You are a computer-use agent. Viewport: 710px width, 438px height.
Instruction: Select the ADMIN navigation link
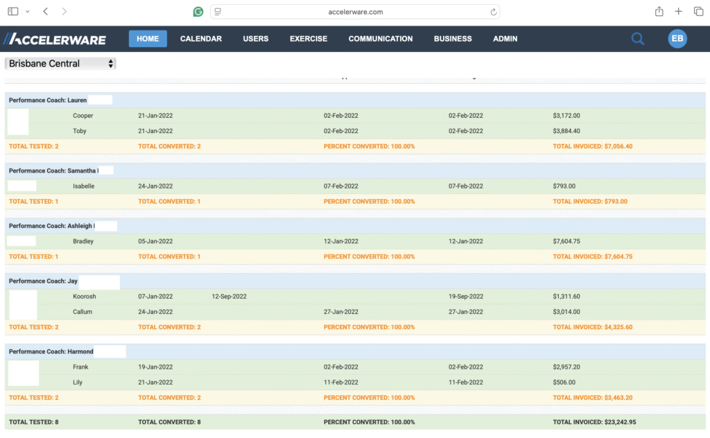[505, 39]
